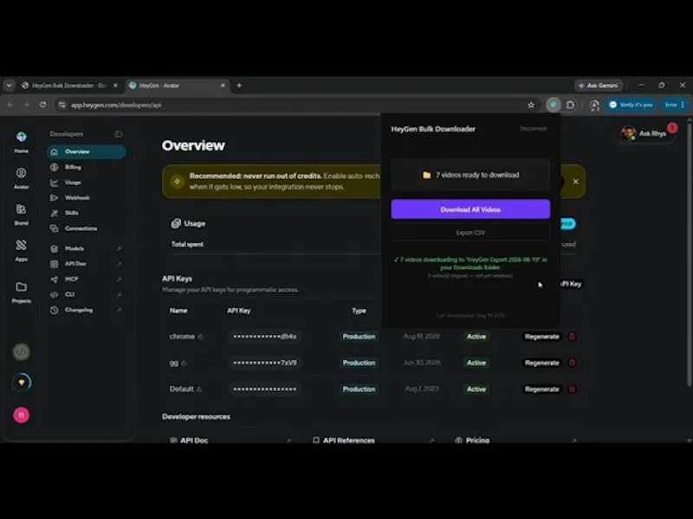Click the address bar URL
The image size is (693, 519).
click(116, 105)
